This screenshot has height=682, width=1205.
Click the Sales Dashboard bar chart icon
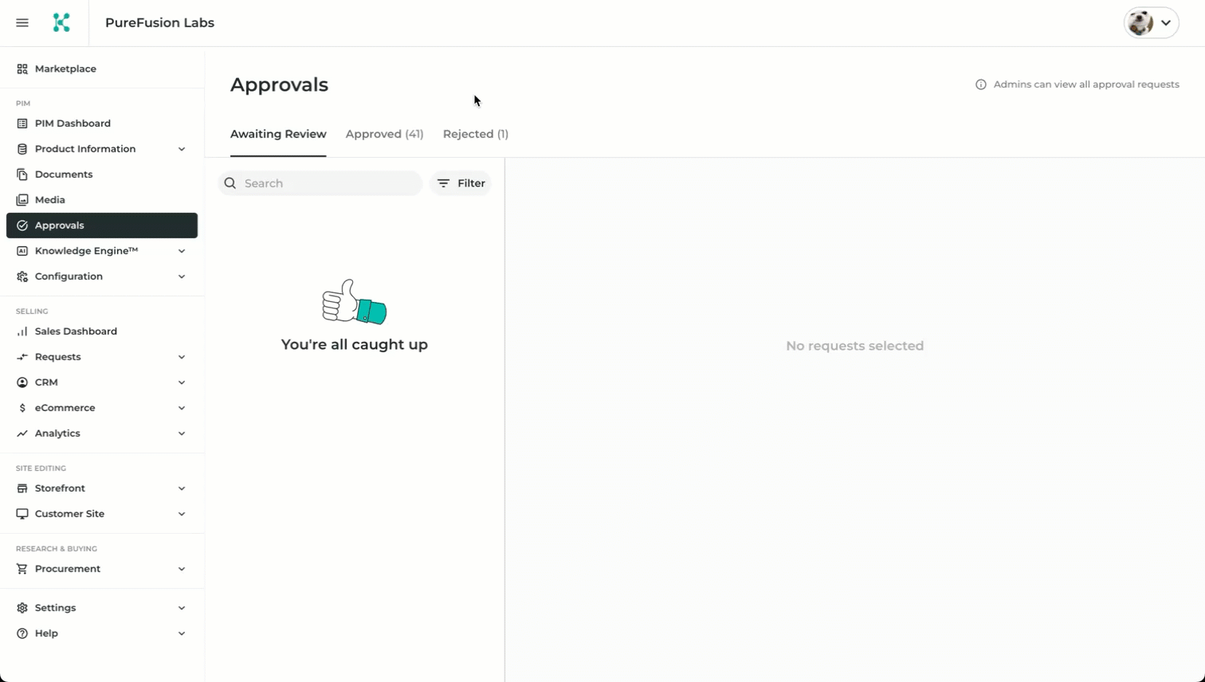coord(22,331)
